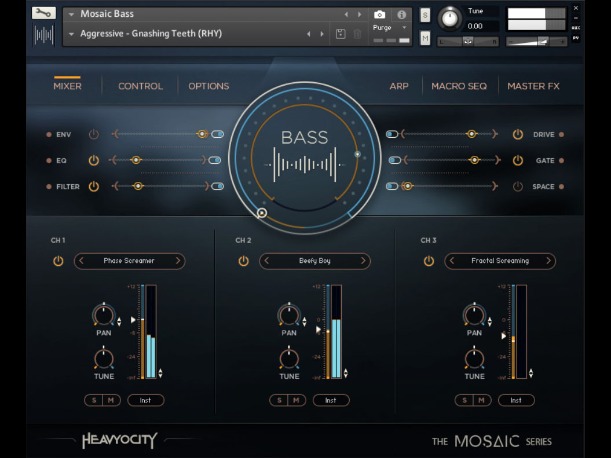This screenshot has height=458, width=611.
Task: Toggle EQ power button
Action: (93, 160)
